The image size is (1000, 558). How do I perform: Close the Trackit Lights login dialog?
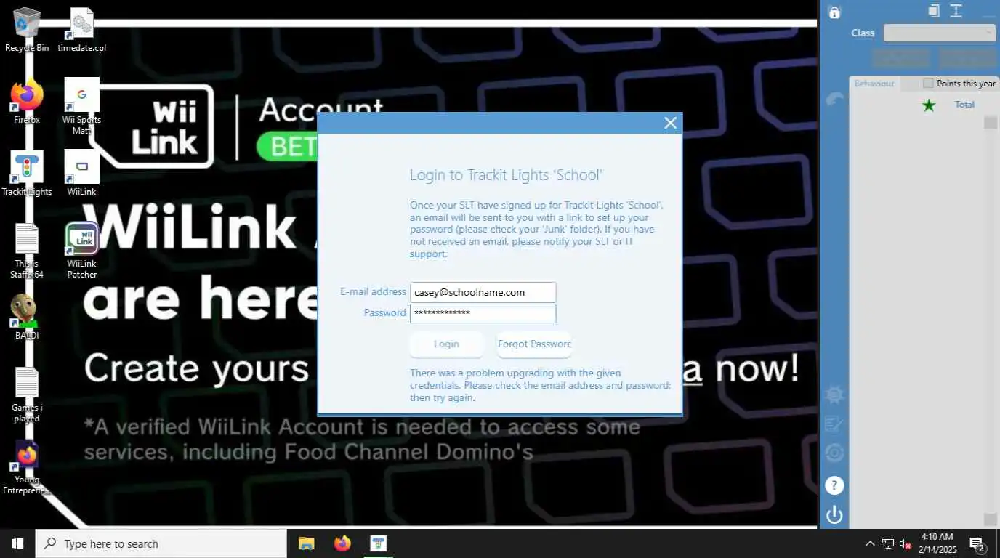pos(671,123)
